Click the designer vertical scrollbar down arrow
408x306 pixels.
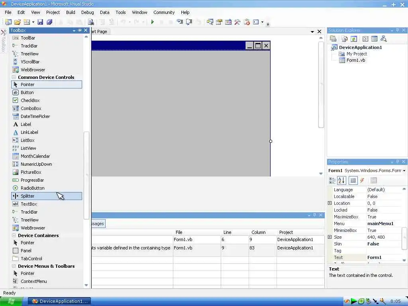pyautogui.click(x=321, y=174)
